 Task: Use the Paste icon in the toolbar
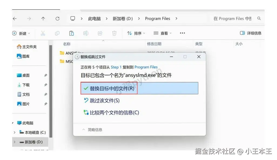click(x=71, y=33)
